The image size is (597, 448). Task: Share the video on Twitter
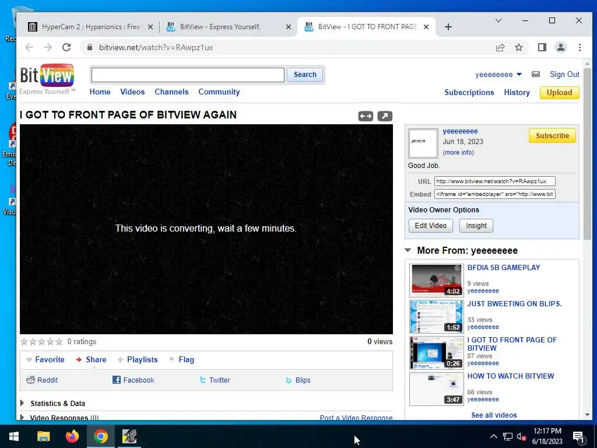(215, 380)
